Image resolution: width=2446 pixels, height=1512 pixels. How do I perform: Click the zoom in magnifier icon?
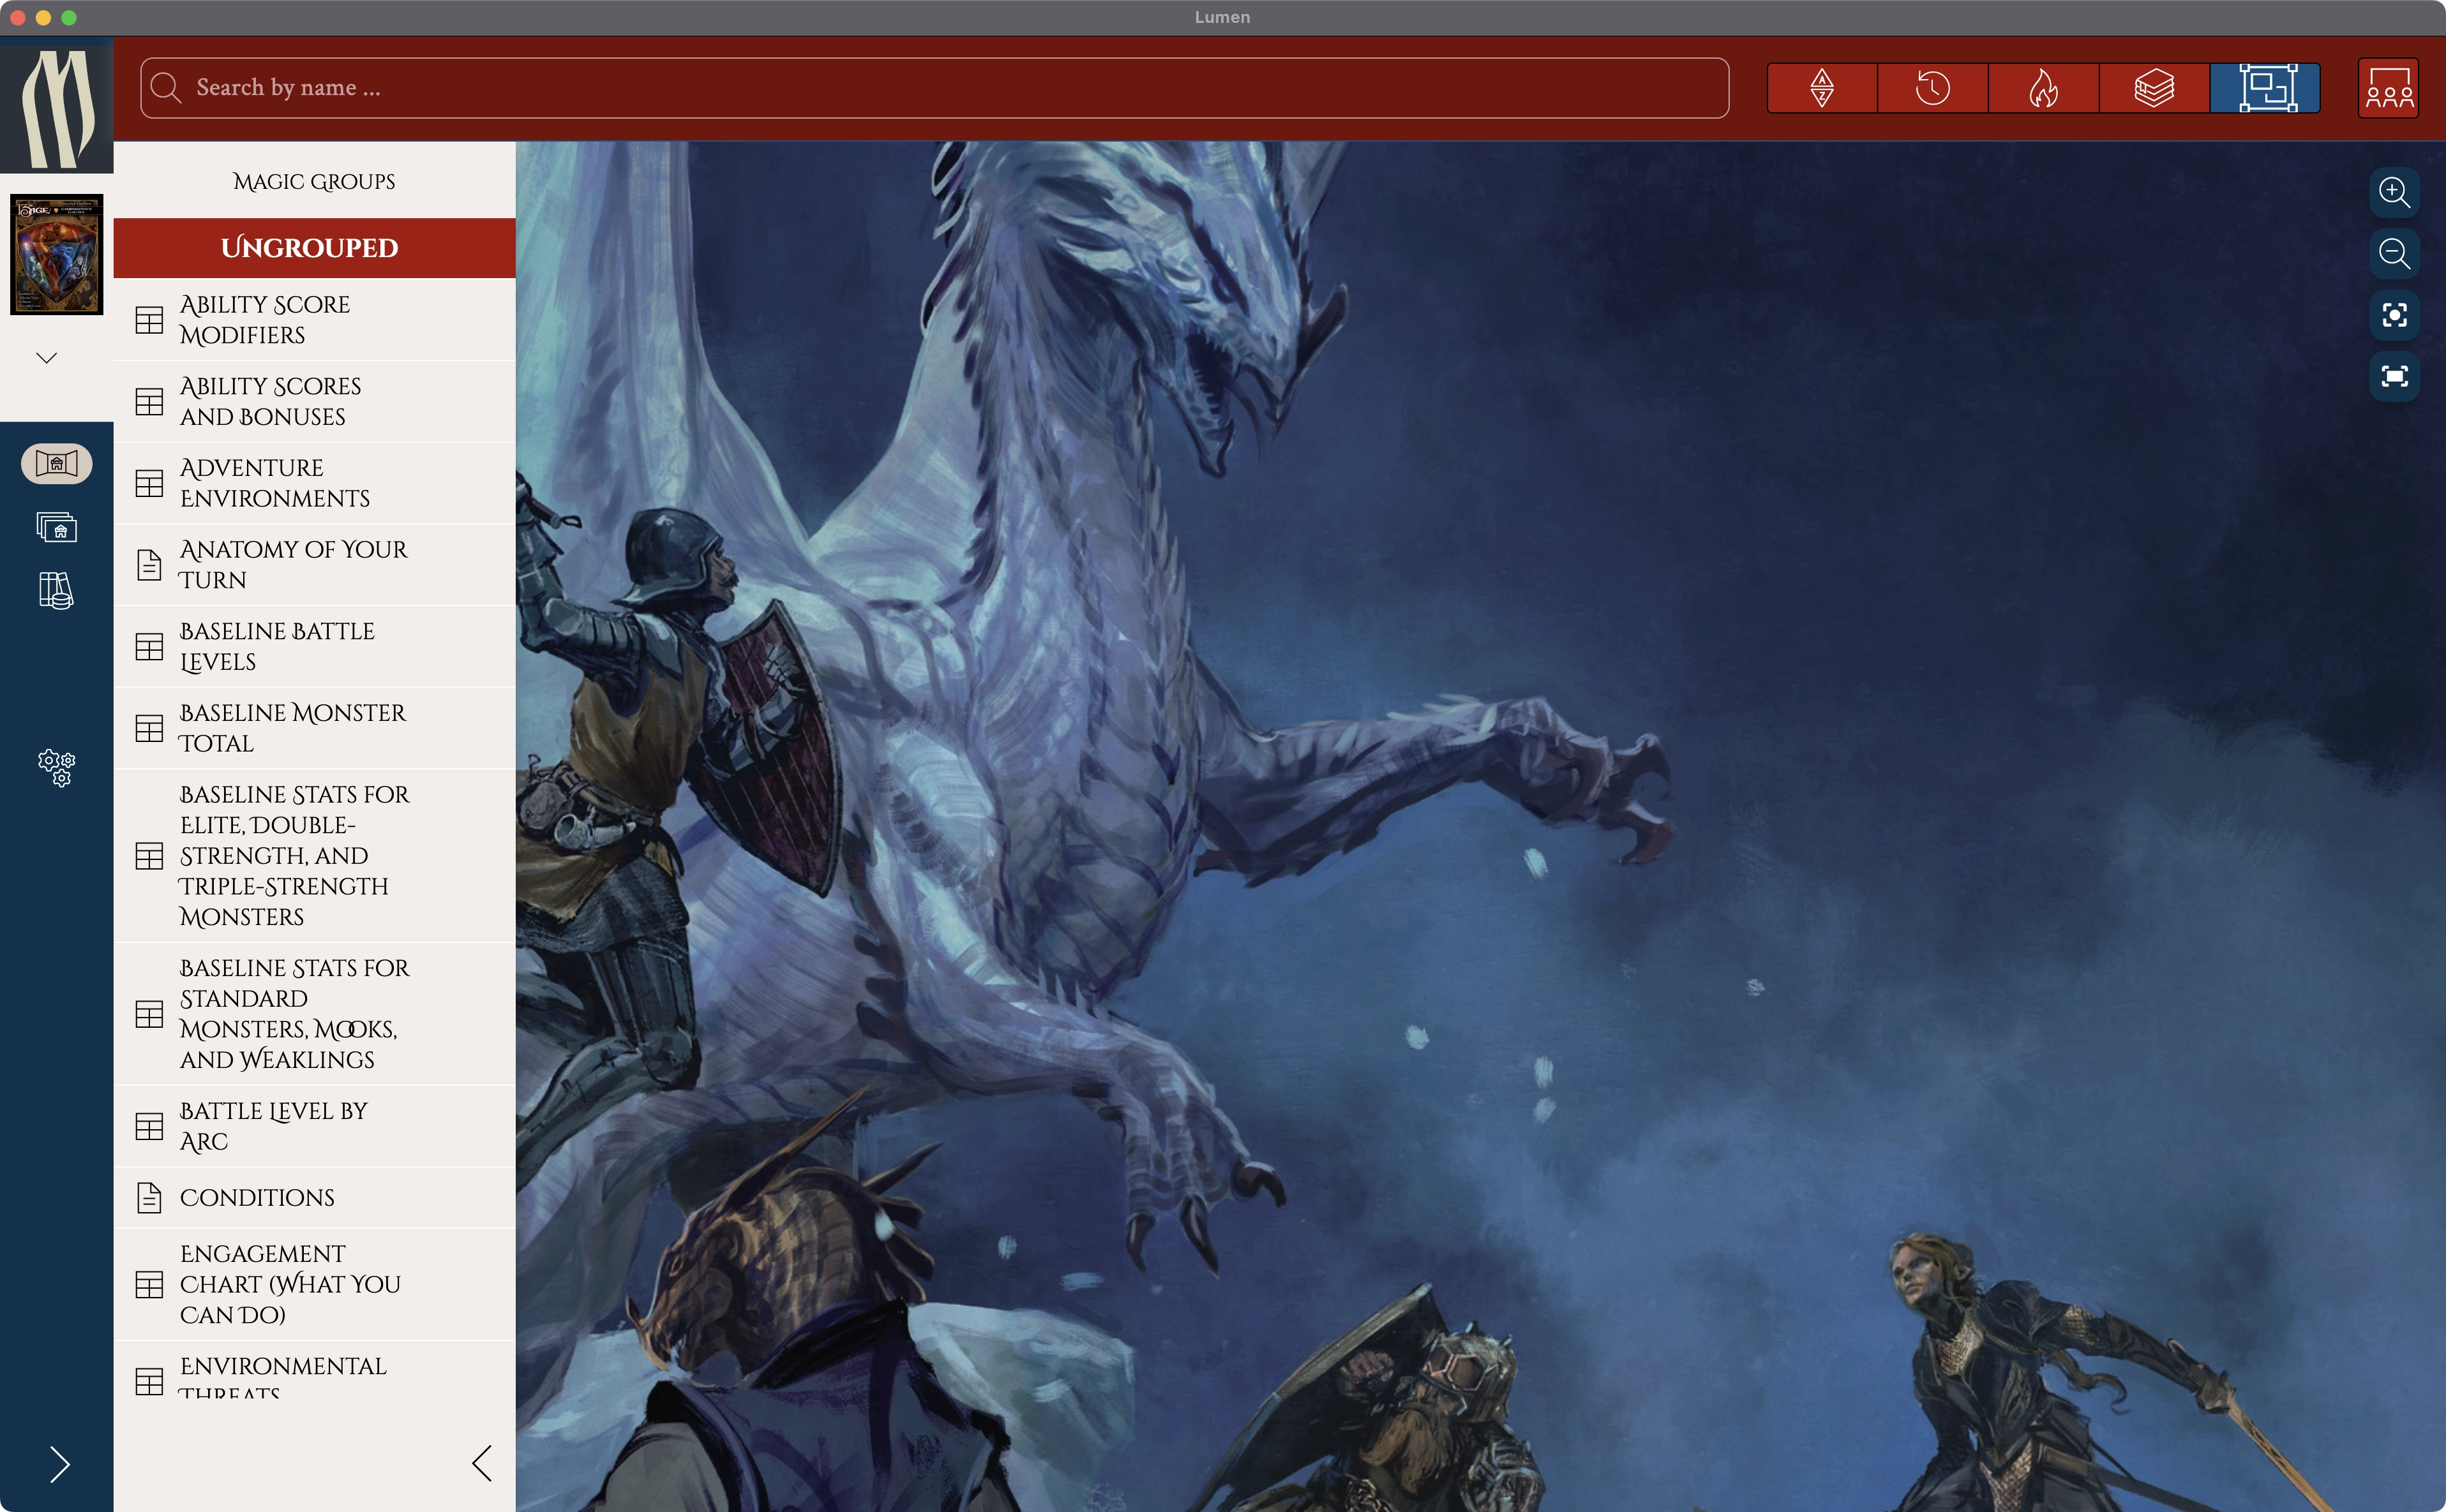2394,192
